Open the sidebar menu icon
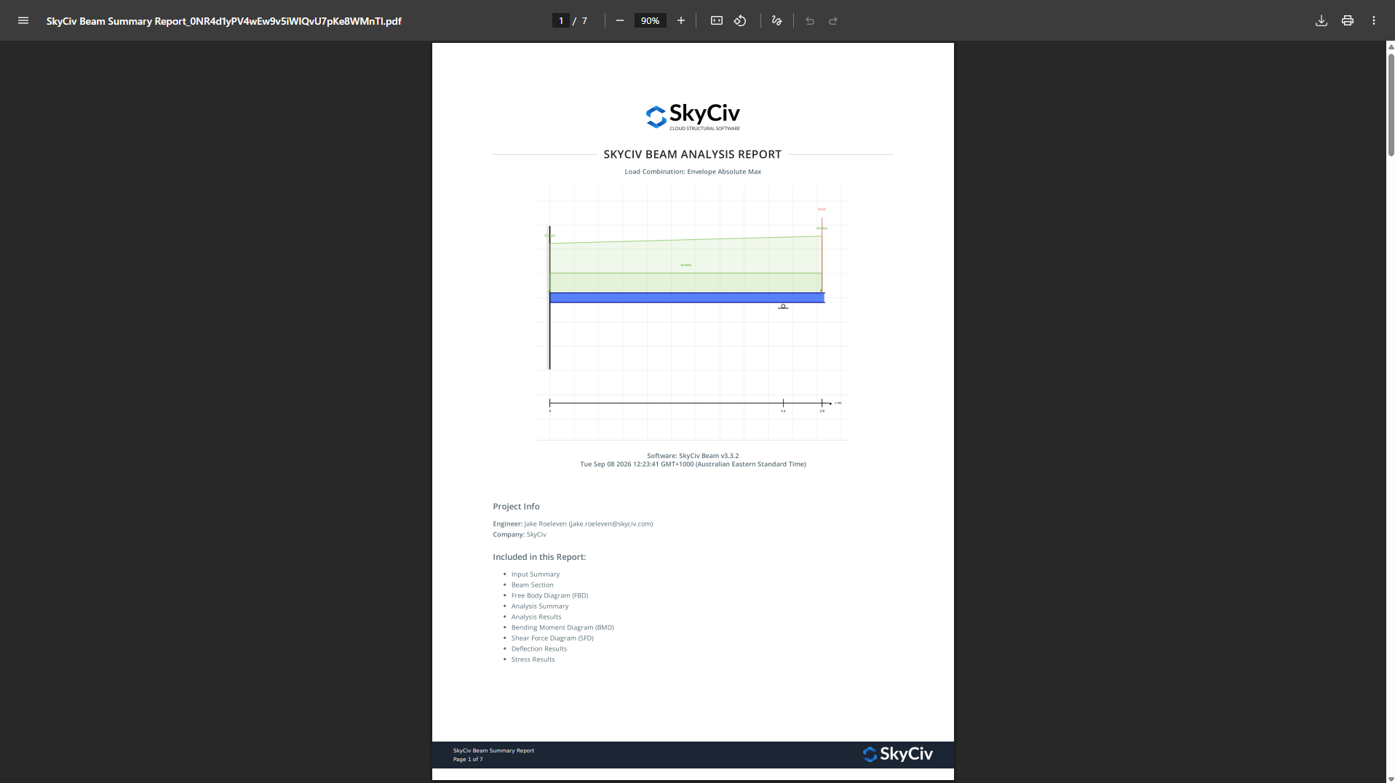Image resolution: width=1395 pixels, height=783 pixels. click(x=23, y=21)
